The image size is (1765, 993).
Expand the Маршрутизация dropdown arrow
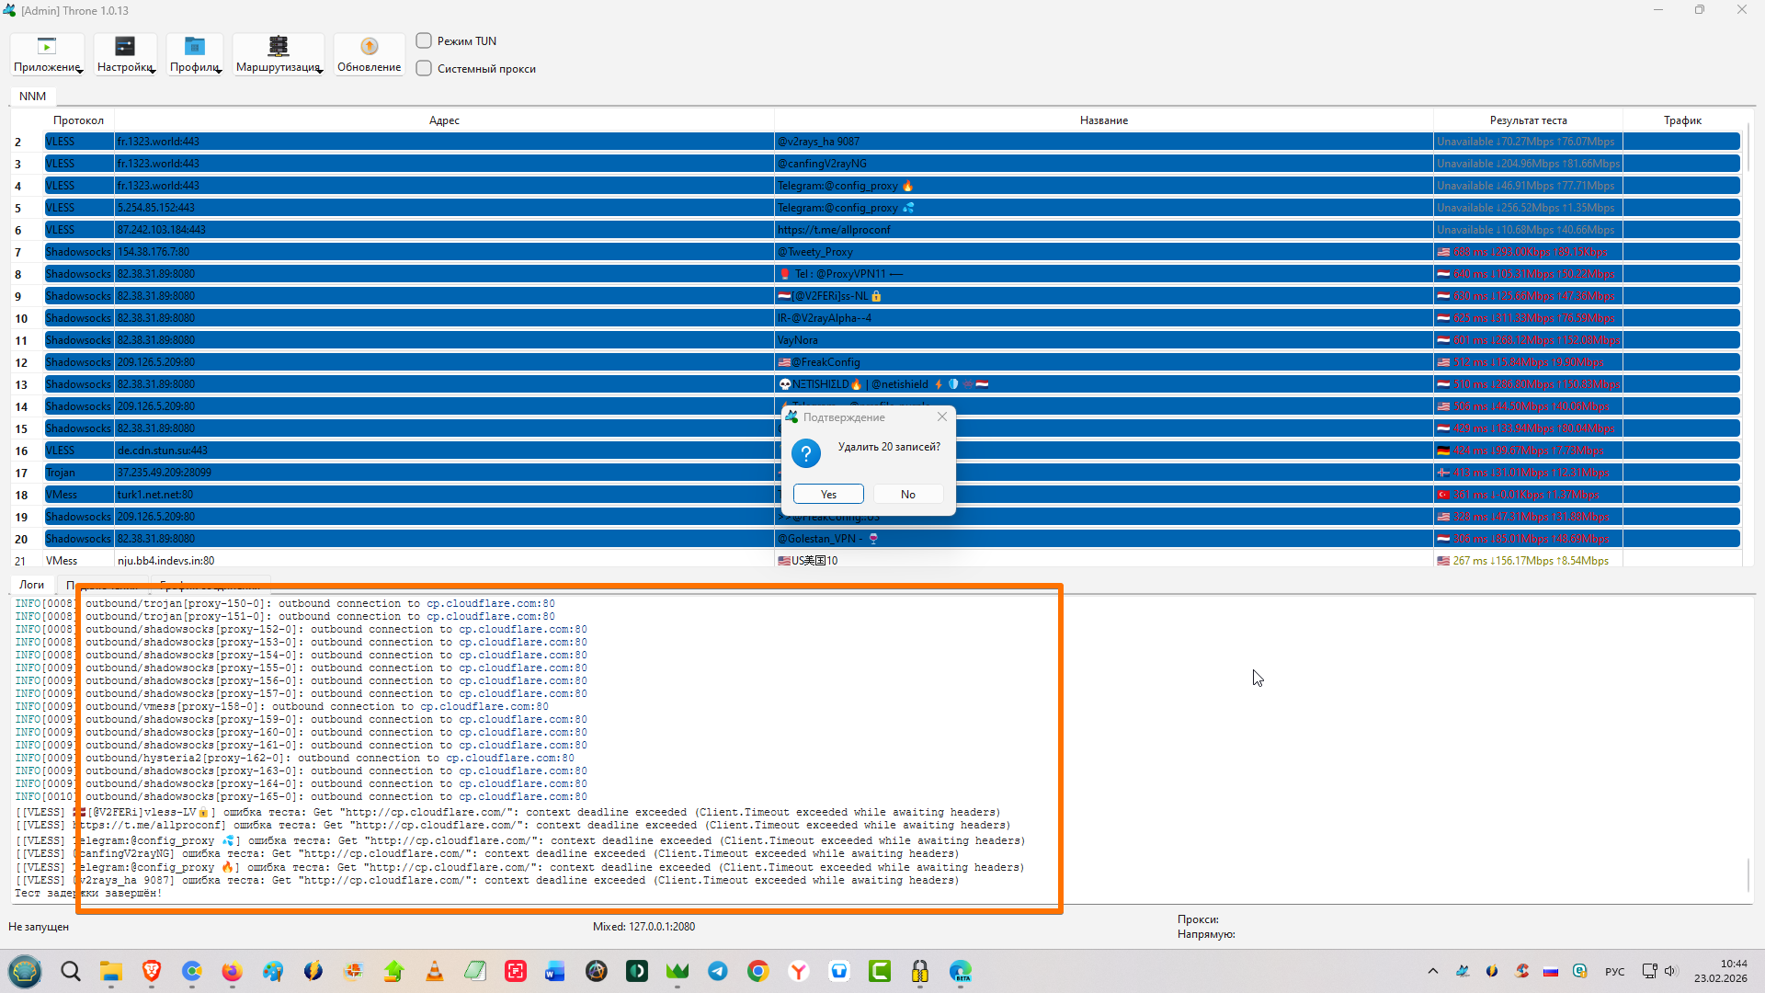click(321, 71)
